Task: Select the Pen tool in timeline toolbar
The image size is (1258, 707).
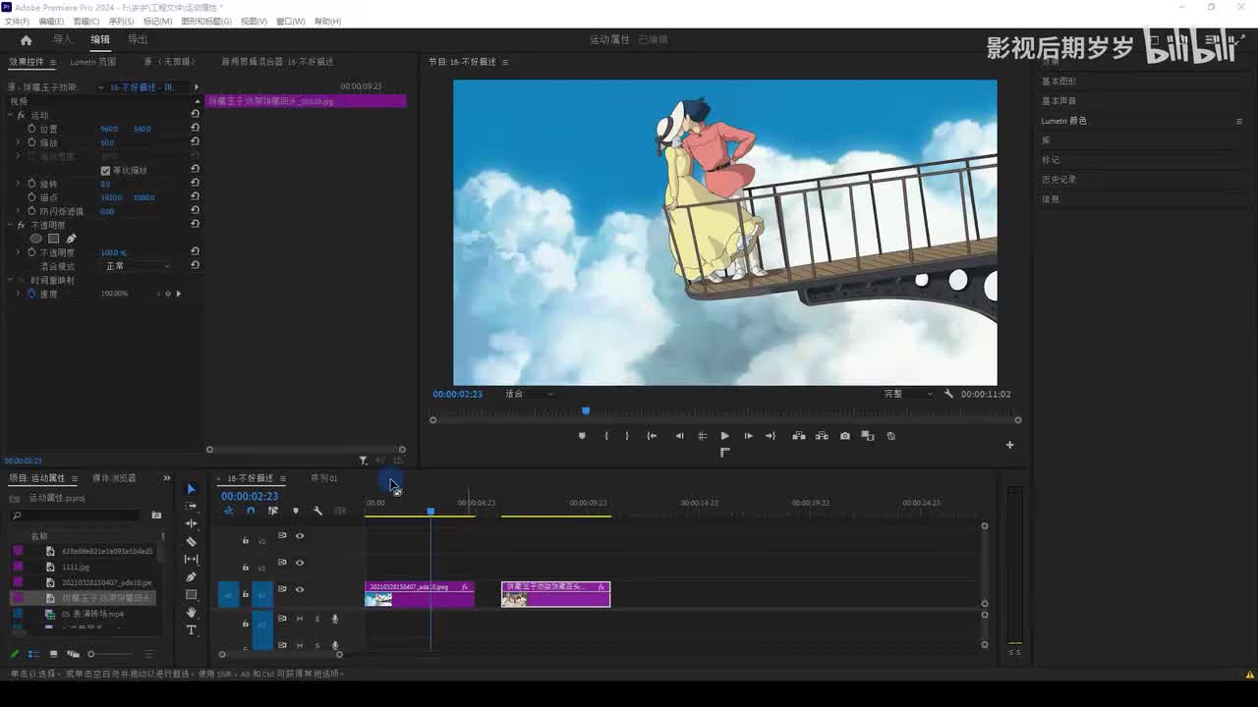Action: tap(191, 577)
